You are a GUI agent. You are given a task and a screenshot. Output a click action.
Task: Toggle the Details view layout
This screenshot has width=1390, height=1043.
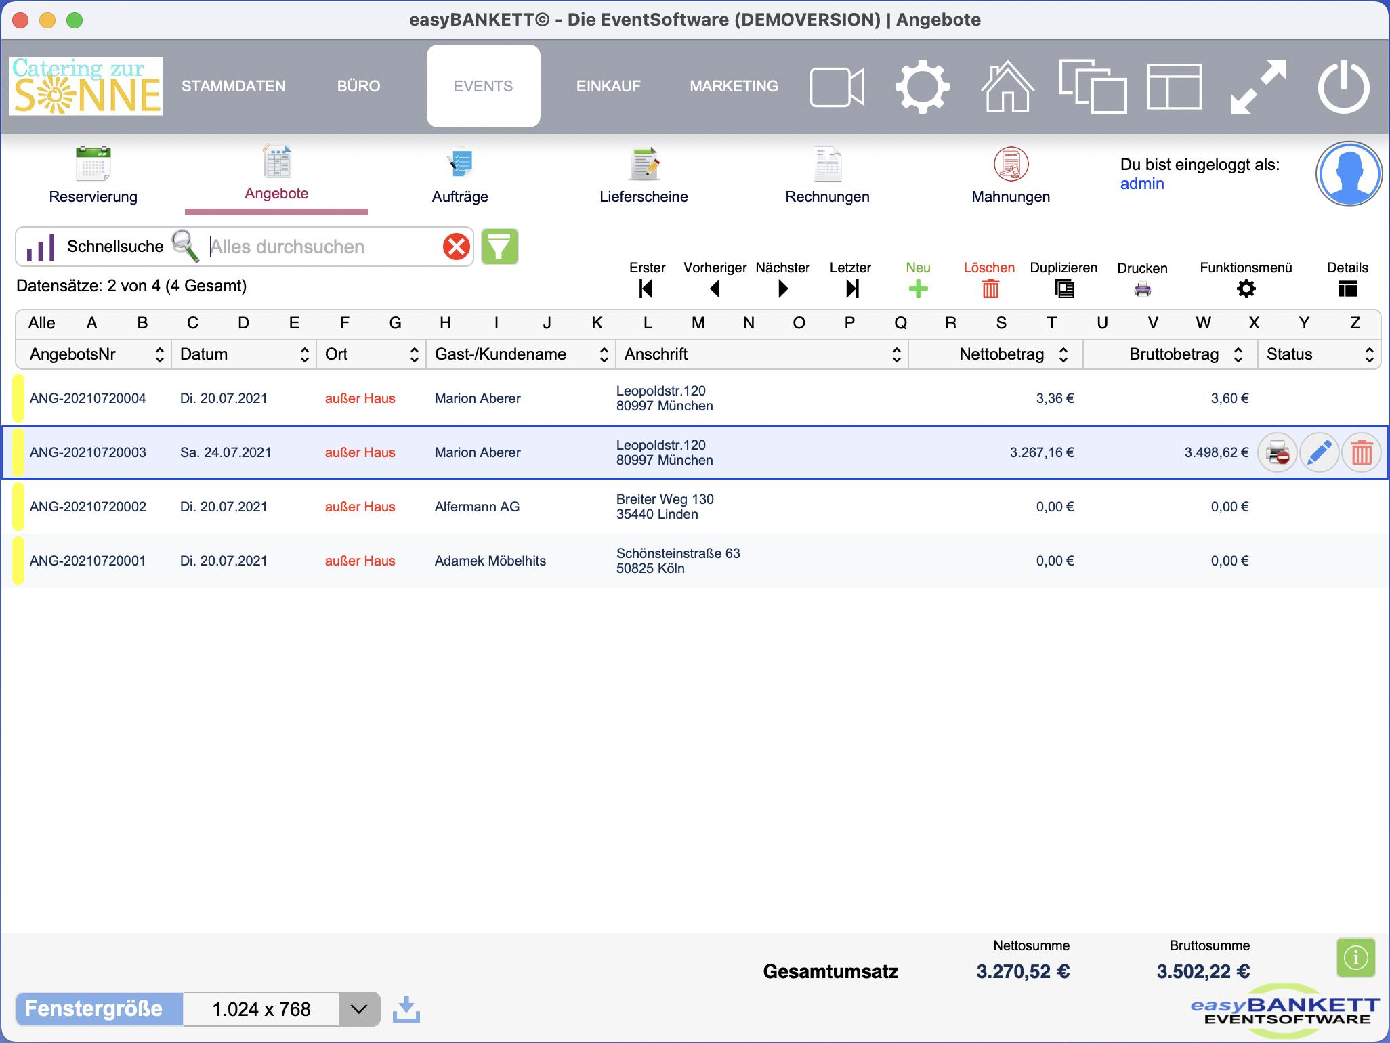tap(1347, 289)
